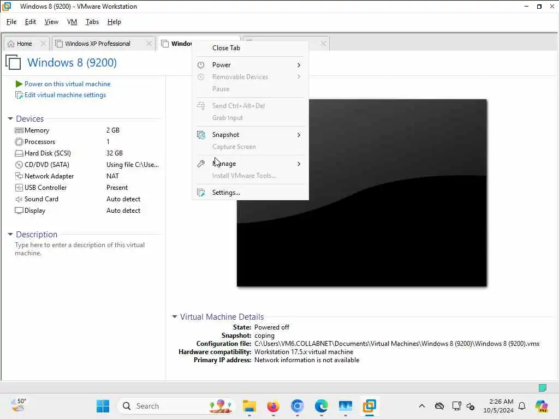Click the USB Controller value Present
Image resolution: width=559 pixels, height=419 pixels.
click(x=117, y=188)
